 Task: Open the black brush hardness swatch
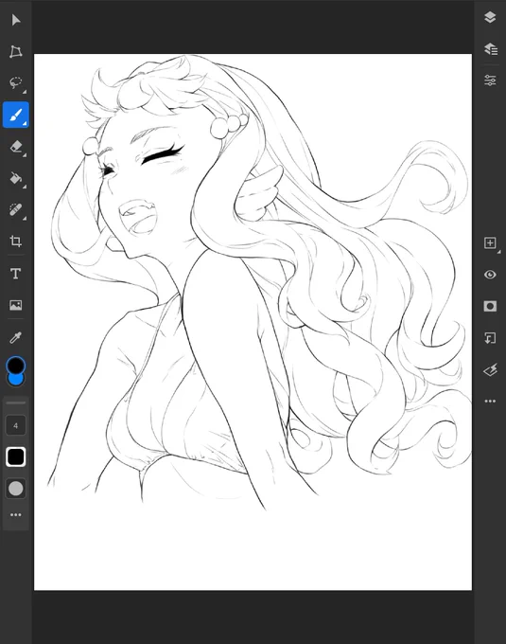coord(15,456)
